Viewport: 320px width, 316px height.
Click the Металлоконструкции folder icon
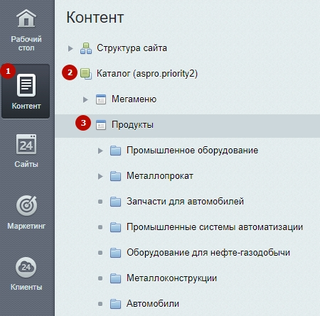115,278
